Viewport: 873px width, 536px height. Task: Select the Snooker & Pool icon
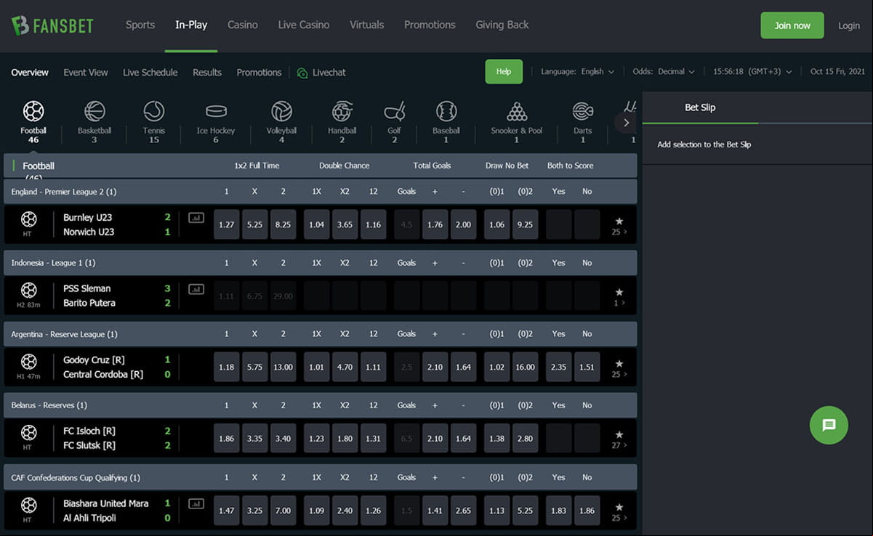tap(517, 111)
